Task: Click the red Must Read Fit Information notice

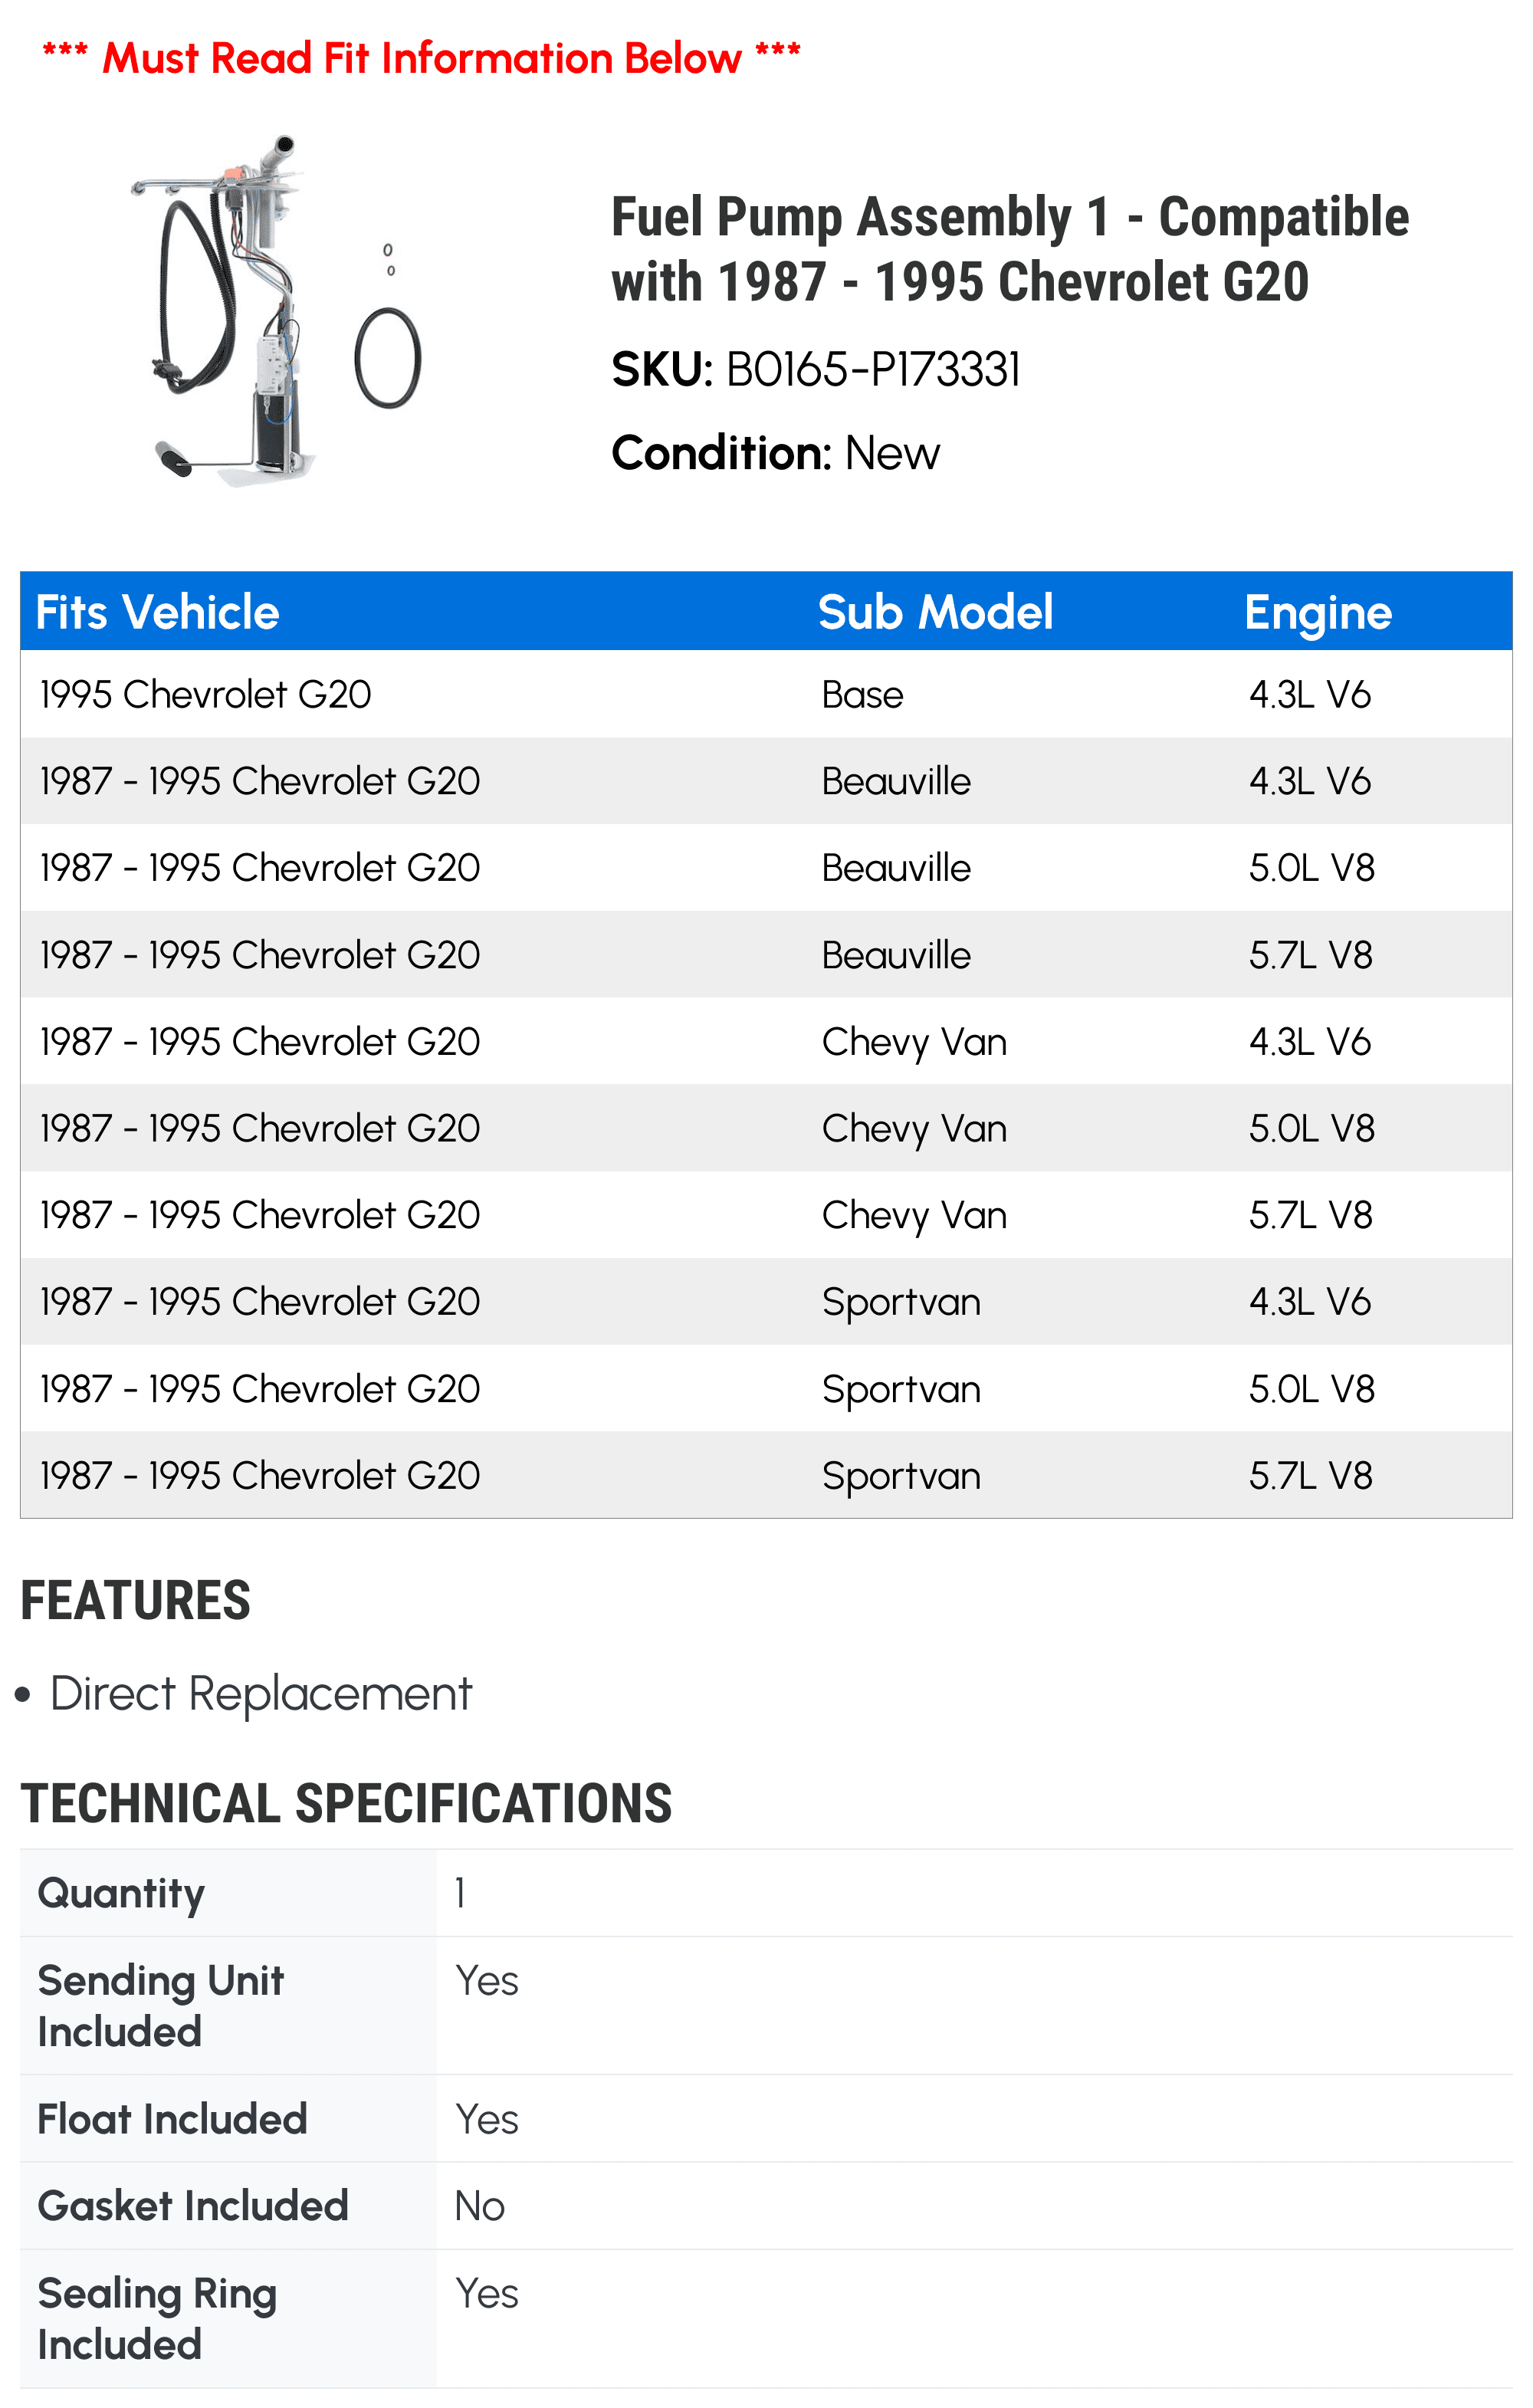Action: [421, 57]
